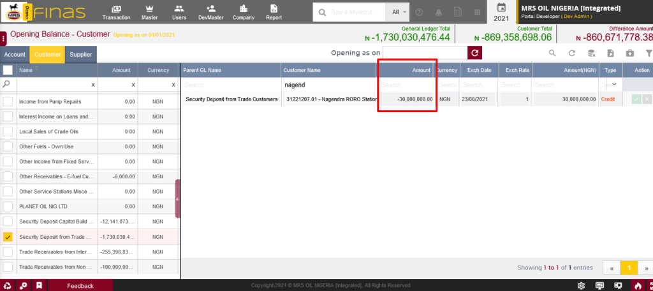The height and width of the screenshot is (291, 653).
Task: Click the grey reload toolbar icon
Action: click(572, 53)
